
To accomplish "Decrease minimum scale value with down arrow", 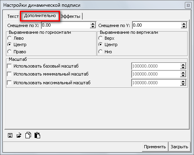I will [183, 76].
